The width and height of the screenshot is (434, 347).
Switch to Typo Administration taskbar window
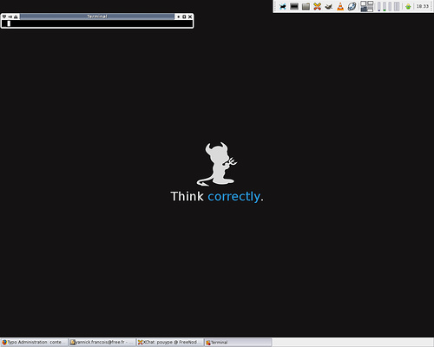click(x=34, y=343)
